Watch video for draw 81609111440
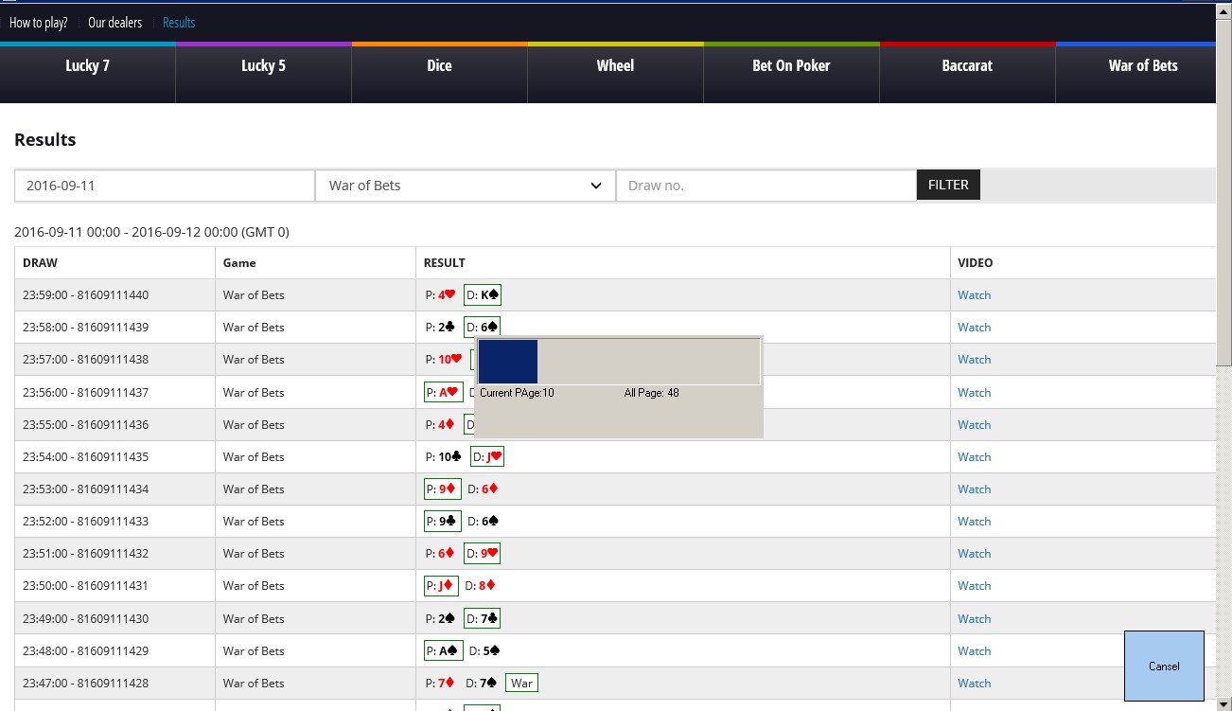The width and height of the screenshot is (1232, 711). [x=974, y=295]
